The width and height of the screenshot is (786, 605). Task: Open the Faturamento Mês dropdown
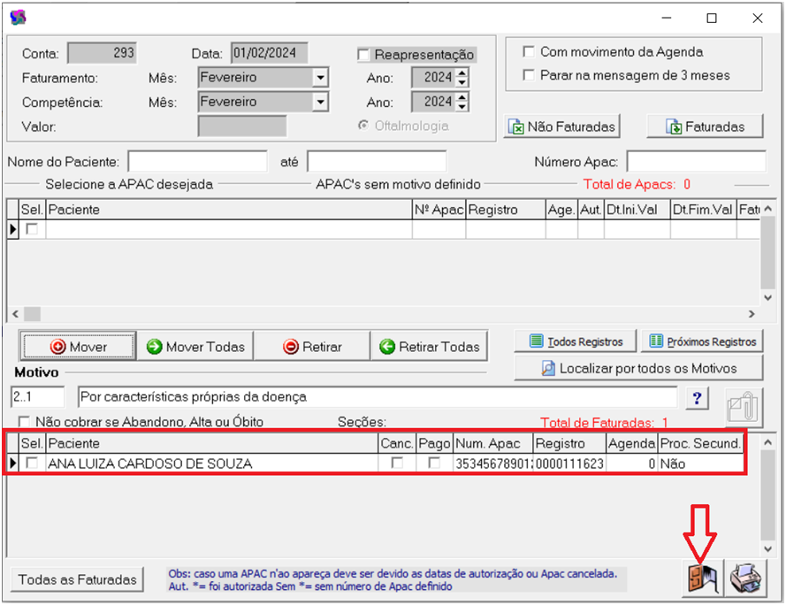coord(319,78)
